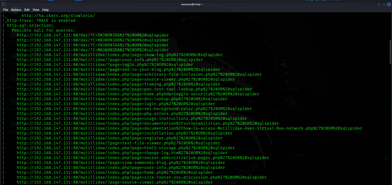Screen dimensions: 392x185
Task: Click 'Possible sqli for queries:' text
Action: tap(44, 30)
